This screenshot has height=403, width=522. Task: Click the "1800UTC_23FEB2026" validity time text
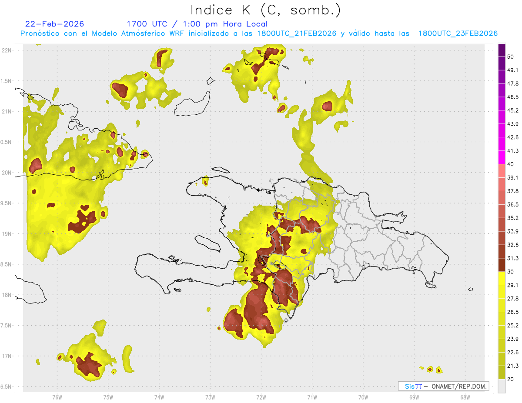click(458, 33)
